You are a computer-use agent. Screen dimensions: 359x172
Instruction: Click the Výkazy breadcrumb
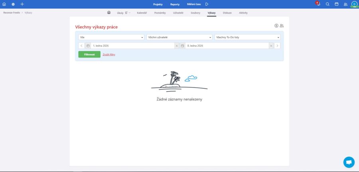pyautogui.click(x=28, y=13)
